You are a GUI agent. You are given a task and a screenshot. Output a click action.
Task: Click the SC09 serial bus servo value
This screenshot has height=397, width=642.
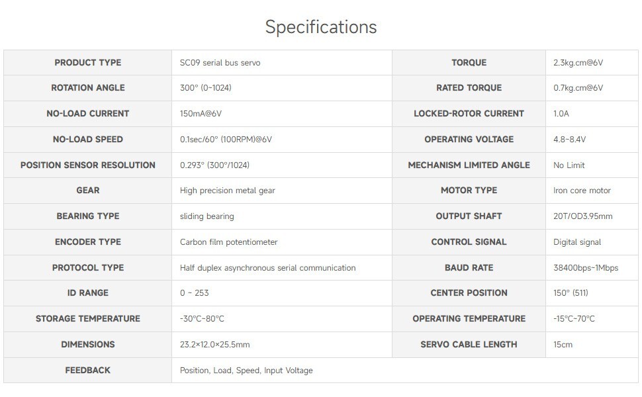pos(220,63)
